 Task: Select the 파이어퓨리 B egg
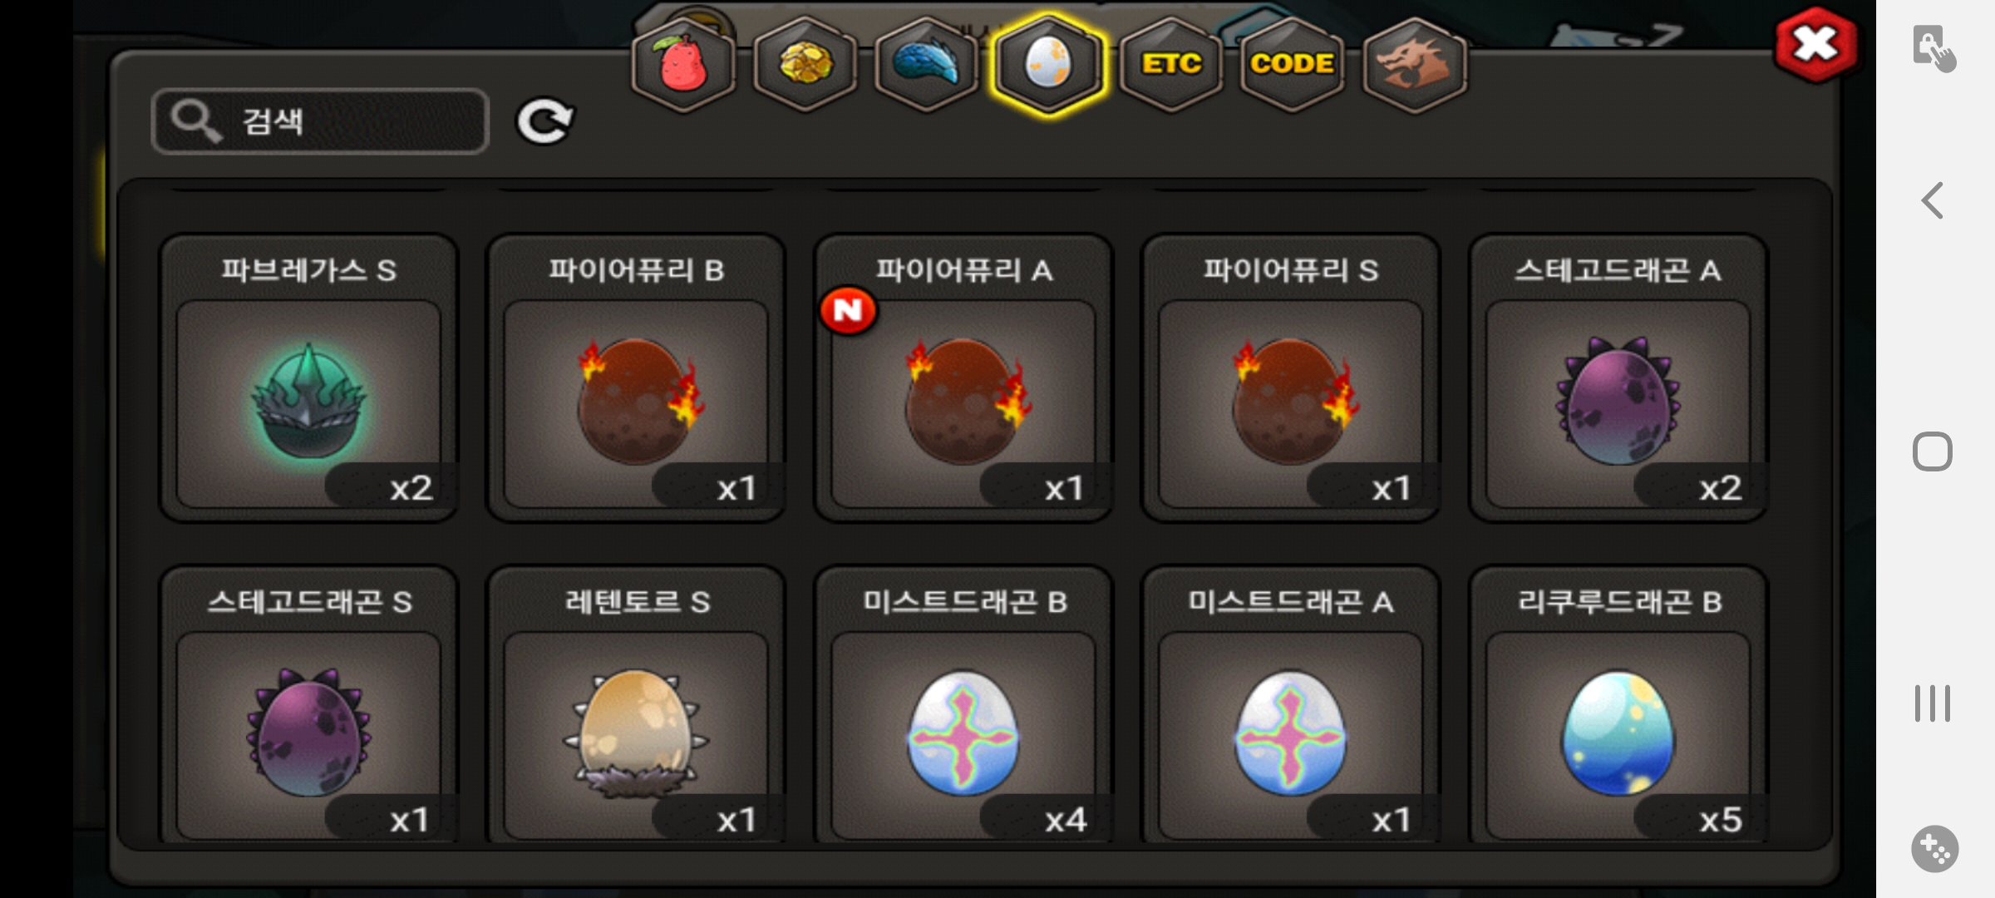636,378
